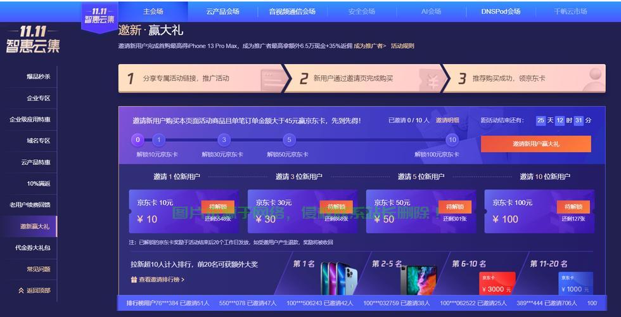Click ¥3000 京东卡 prize for 第6-10名
This screenshot has width=621, height=317.
click(x=497, y=283)
